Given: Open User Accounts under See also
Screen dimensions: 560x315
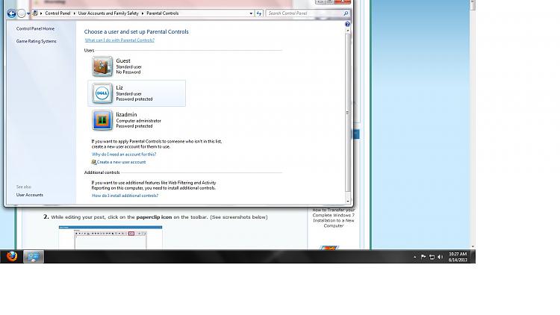Looking at the screenshot, I should (x=30, y=195).
